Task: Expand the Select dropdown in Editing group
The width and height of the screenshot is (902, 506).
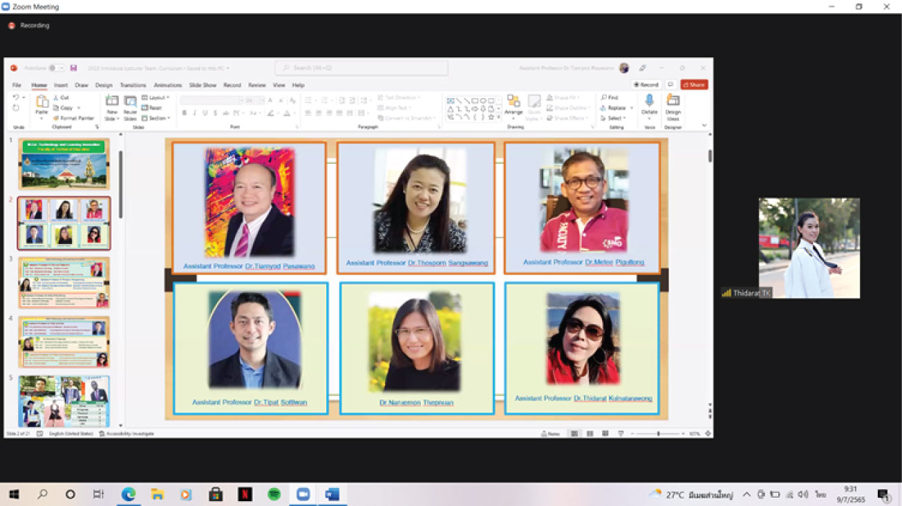Action: (x=614, y=118)
